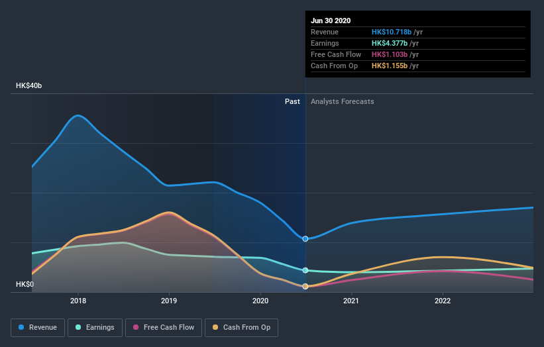Click the 2020 x-axis label
This screenshot has width=544, height=347.
(x=260, y=301)
